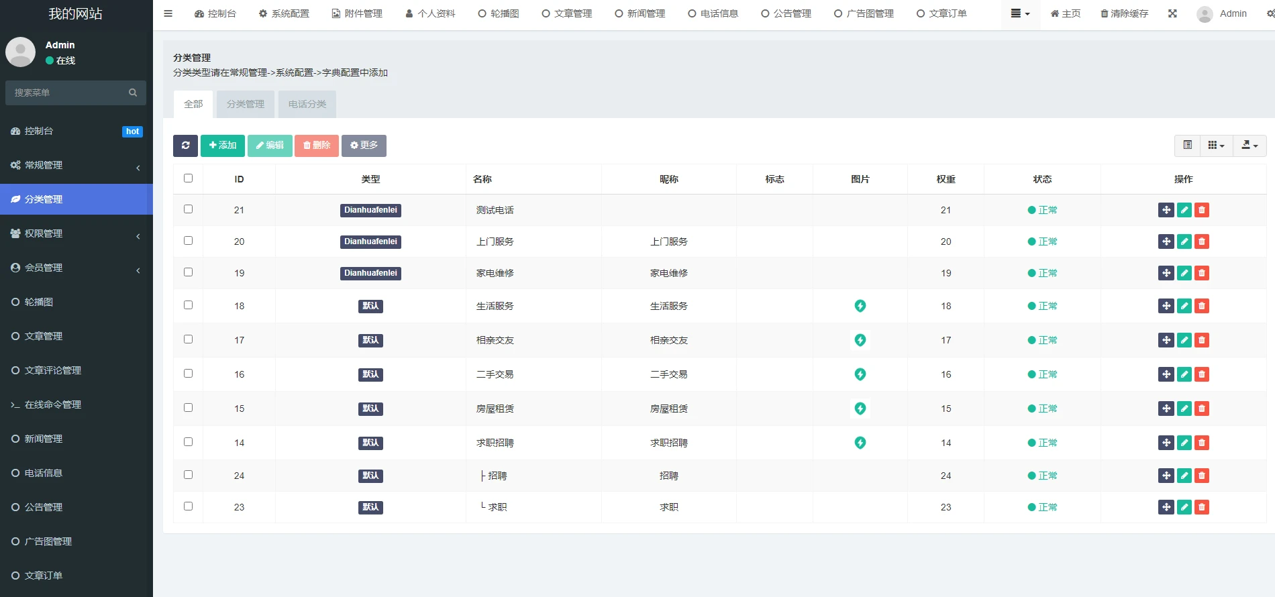The image size is (1275, 597).
Task: Click the 清除缓存 link in header
Action: click(1125, 13)
